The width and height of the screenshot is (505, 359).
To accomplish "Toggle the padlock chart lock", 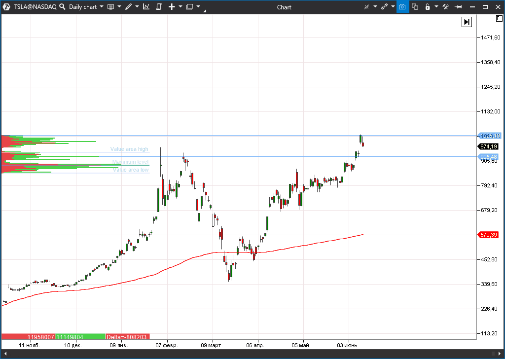I will 427,7.
